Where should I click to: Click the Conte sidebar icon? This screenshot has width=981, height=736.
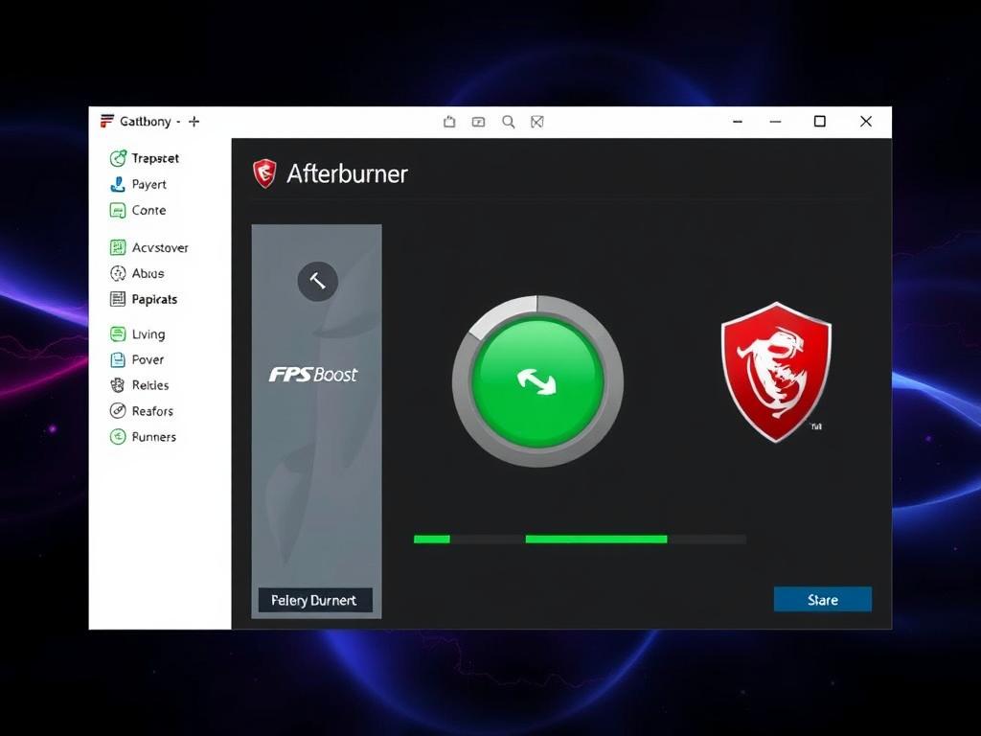click(118, 210)
